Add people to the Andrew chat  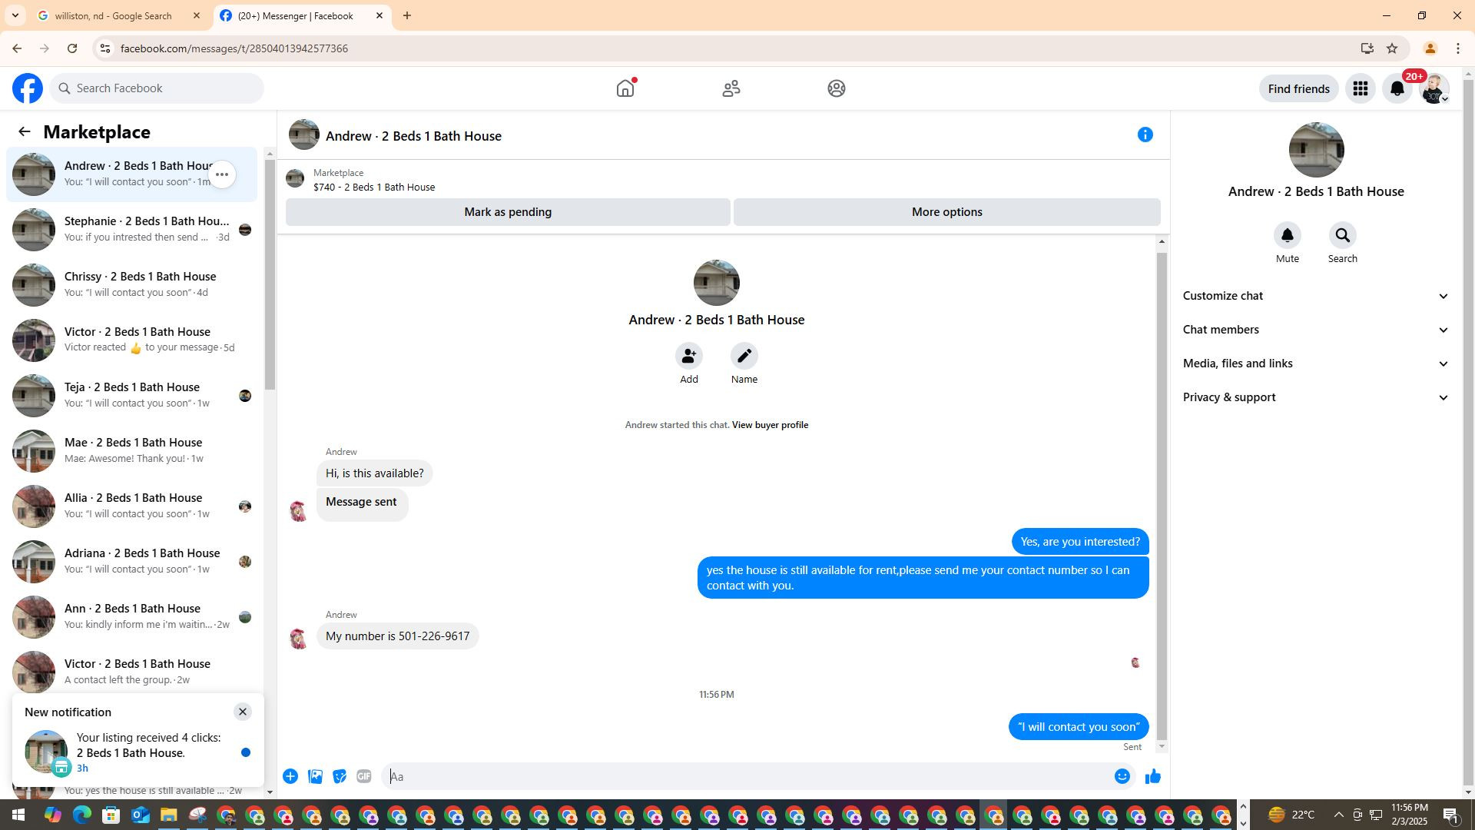pyautogui.click(x=689, y=356)
